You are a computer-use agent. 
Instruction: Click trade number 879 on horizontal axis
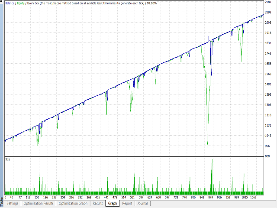[211, 197]
